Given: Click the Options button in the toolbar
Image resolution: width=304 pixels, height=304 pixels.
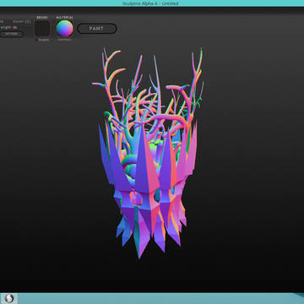Looking at the screenshot, I should tap(12, 34).
